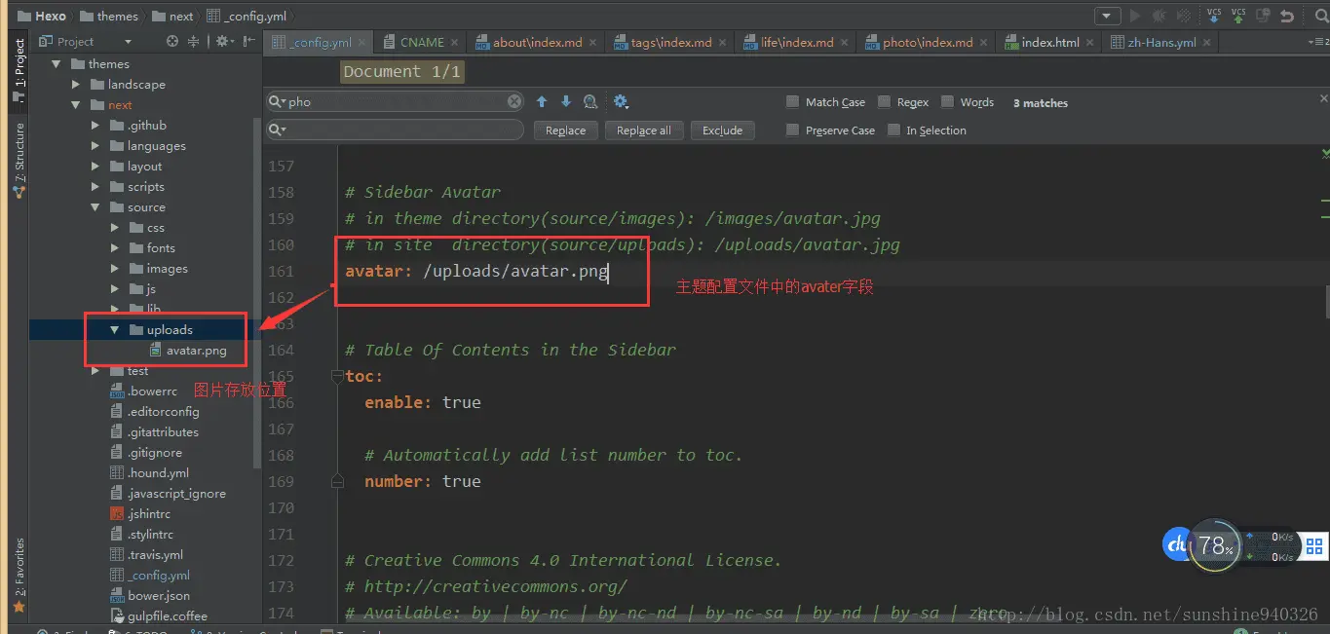Click the VCS update project icon
This screenshot has width=1330, height=634.
click(1214, 15)
